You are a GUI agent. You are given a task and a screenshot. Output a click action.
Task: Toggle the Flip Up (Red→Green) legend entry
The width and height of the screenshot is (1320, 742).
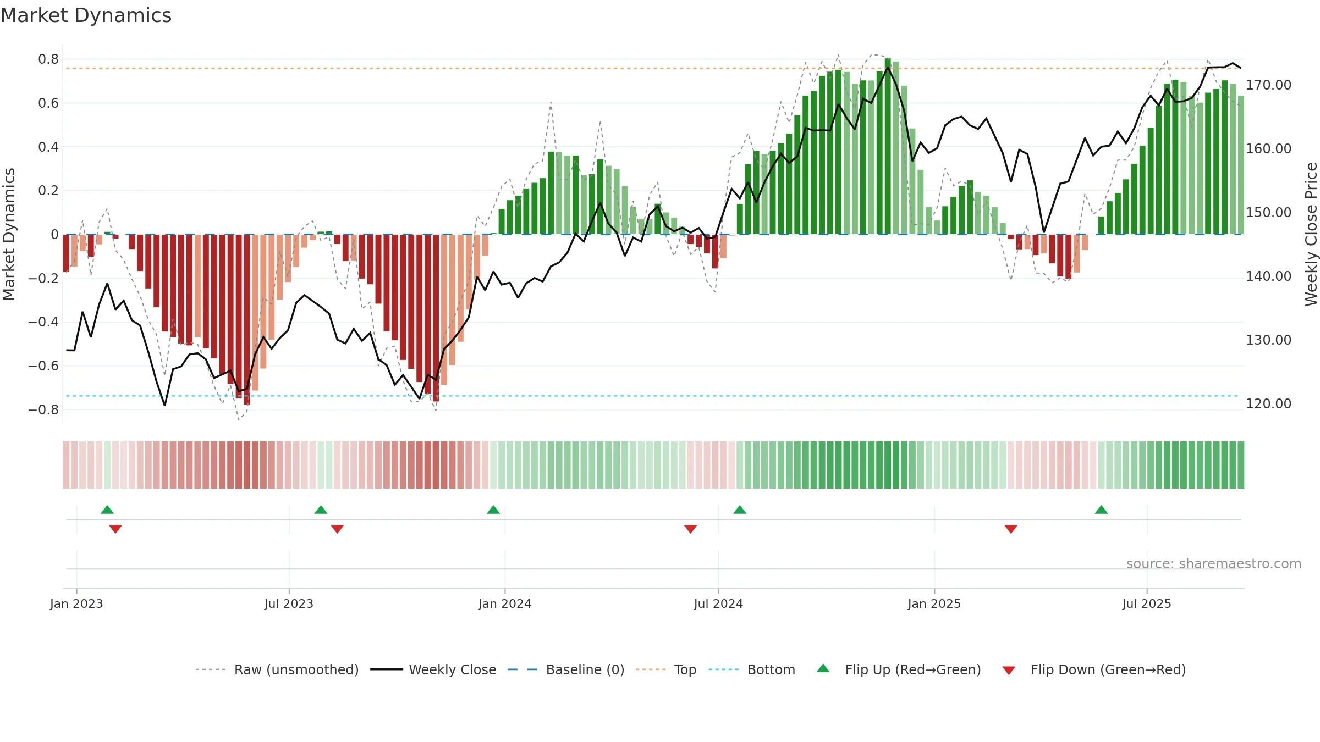(899, 669)
